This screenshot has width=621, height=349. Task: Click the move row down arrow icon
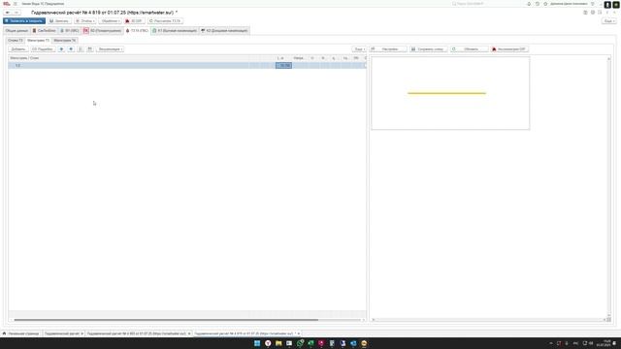(71, 49)
